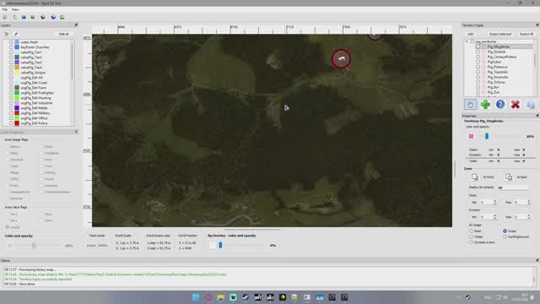Viewport: 540px width, 304px height.
Task: Increment the zone Dynamic Max stepper
Action: point(529,215)
